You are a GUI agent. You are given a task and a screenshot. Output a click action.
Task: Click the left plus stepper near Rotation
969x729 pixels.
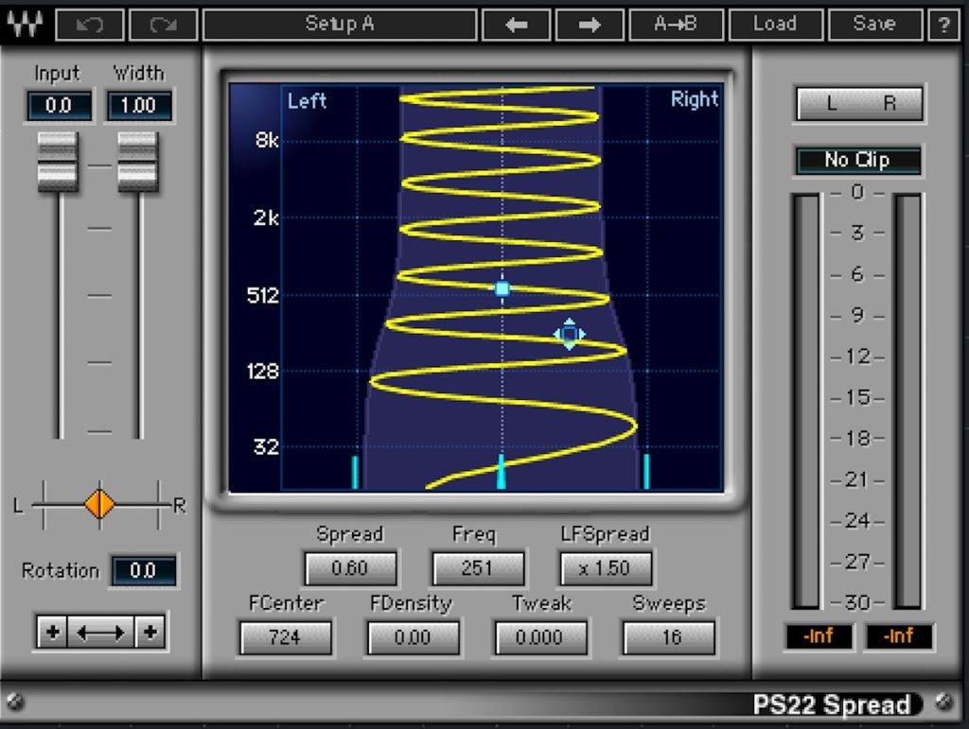(53, 632)
